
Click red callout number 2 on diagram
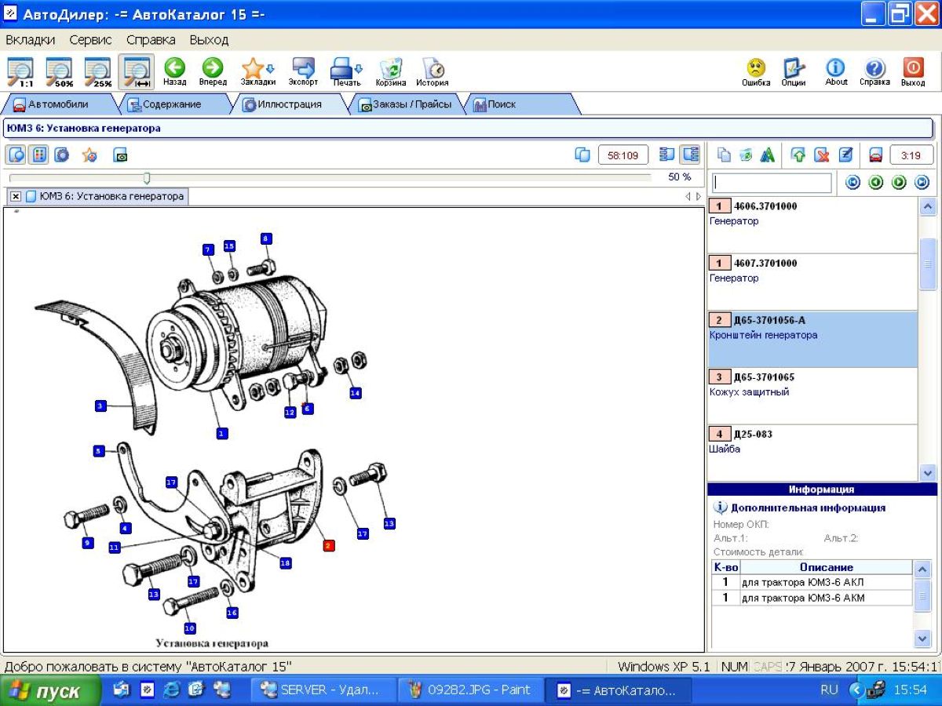[x=329, y=545]
